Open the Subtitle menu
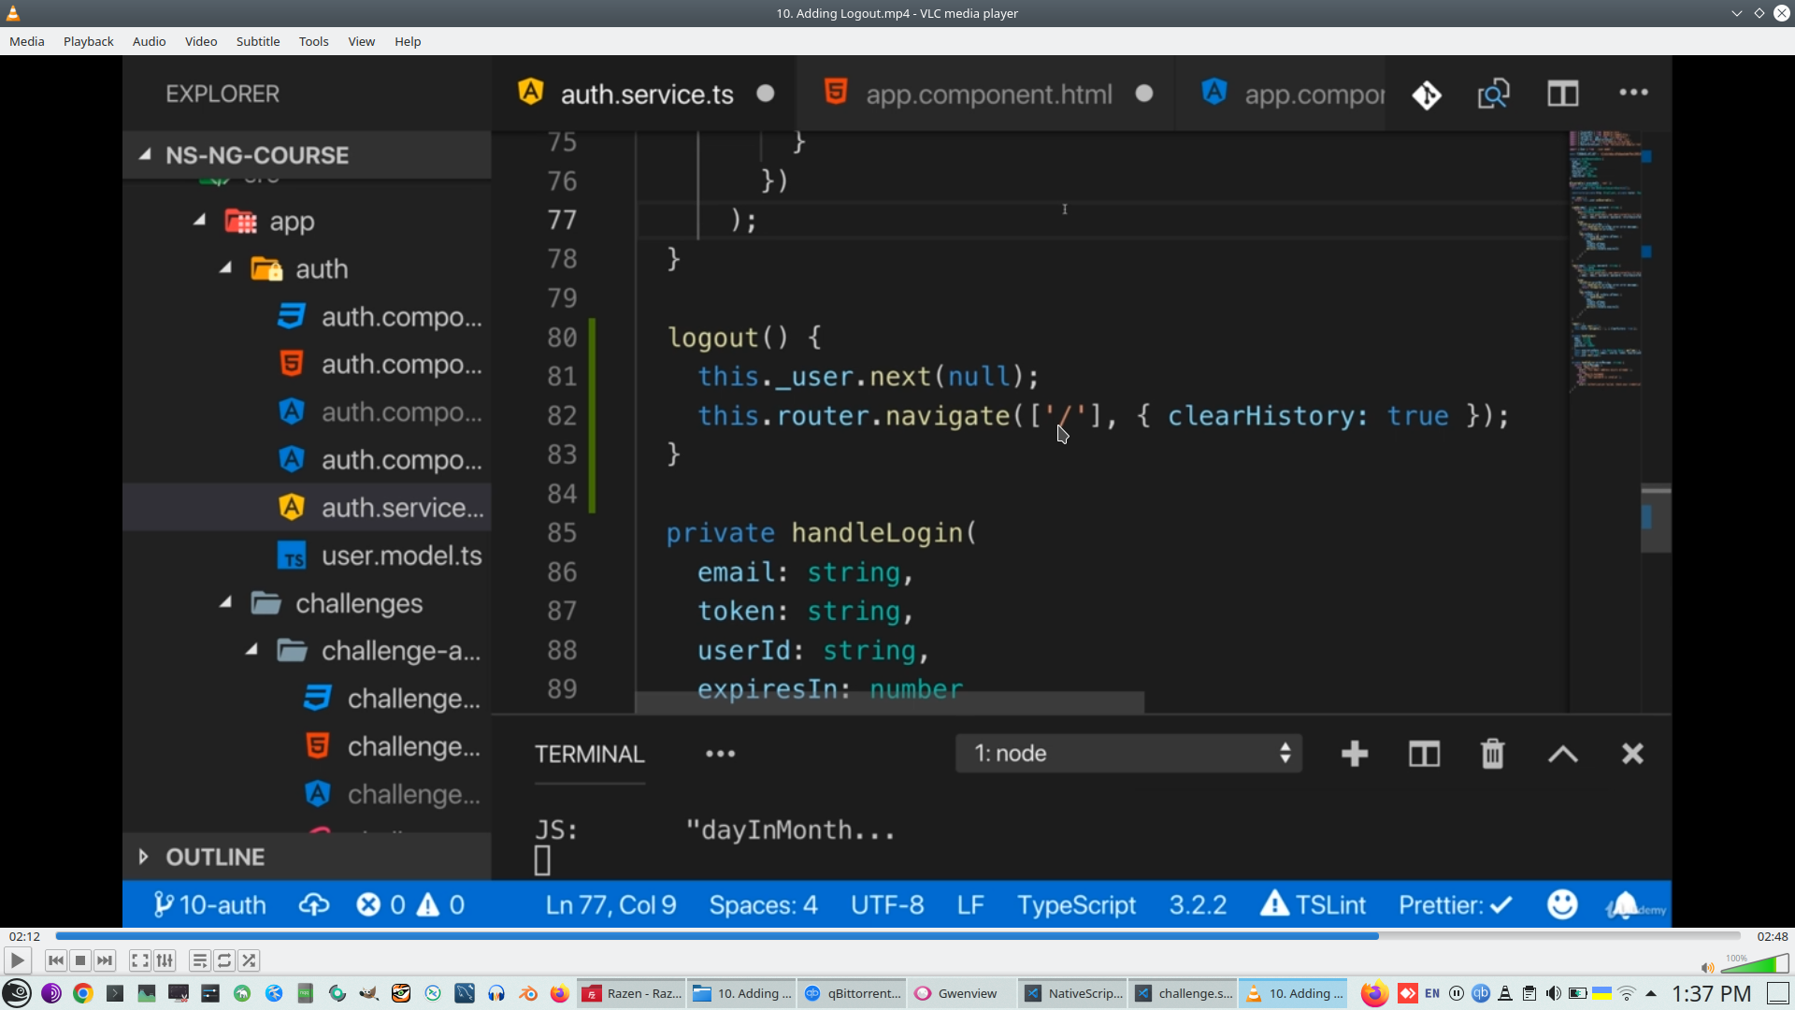This screenshot has width=1795, height=1010. [x=257, y=41]
